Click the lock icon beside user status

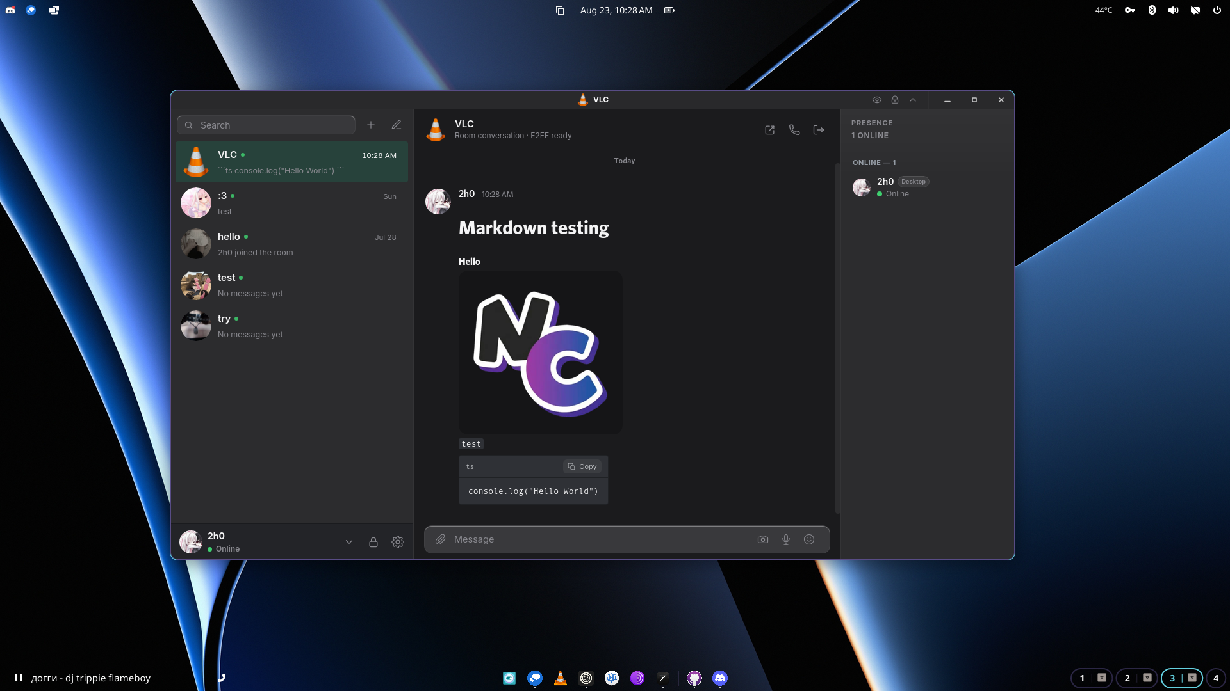[x=373, y=542]
